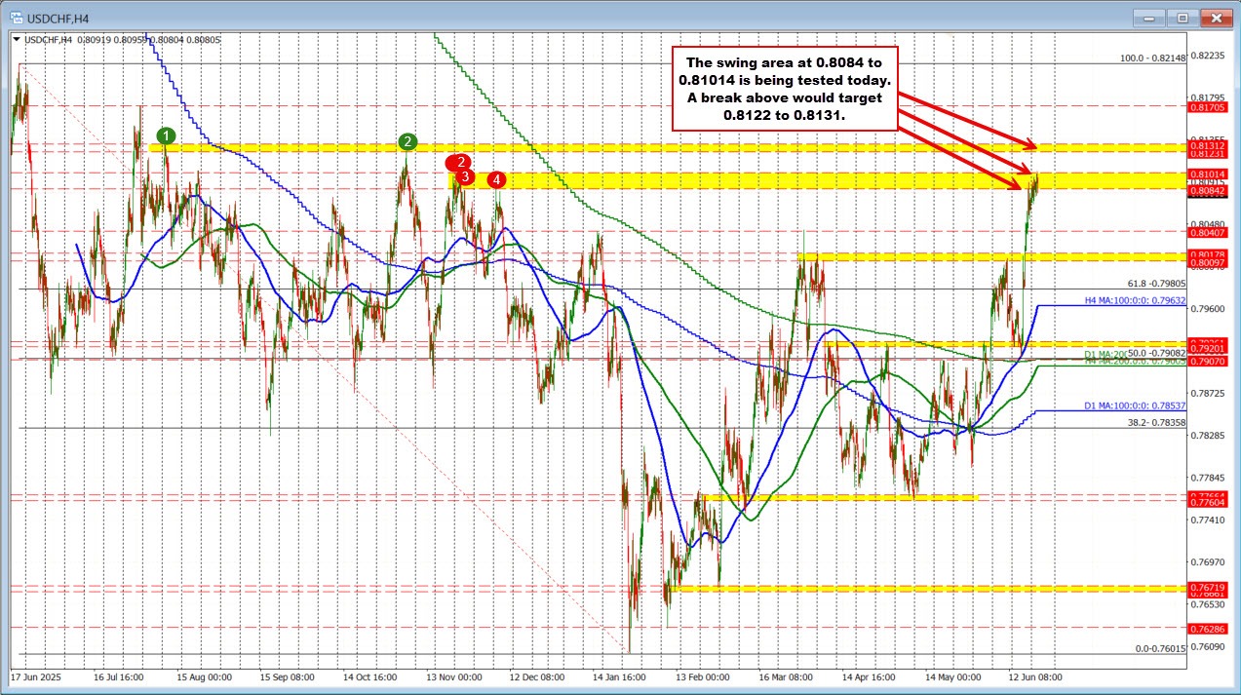Select the 0.80407 red price label
Viewport: 1241px width, 695px height.
1206,232
